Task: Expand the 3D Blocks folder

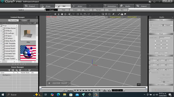Action: point(1,31)
